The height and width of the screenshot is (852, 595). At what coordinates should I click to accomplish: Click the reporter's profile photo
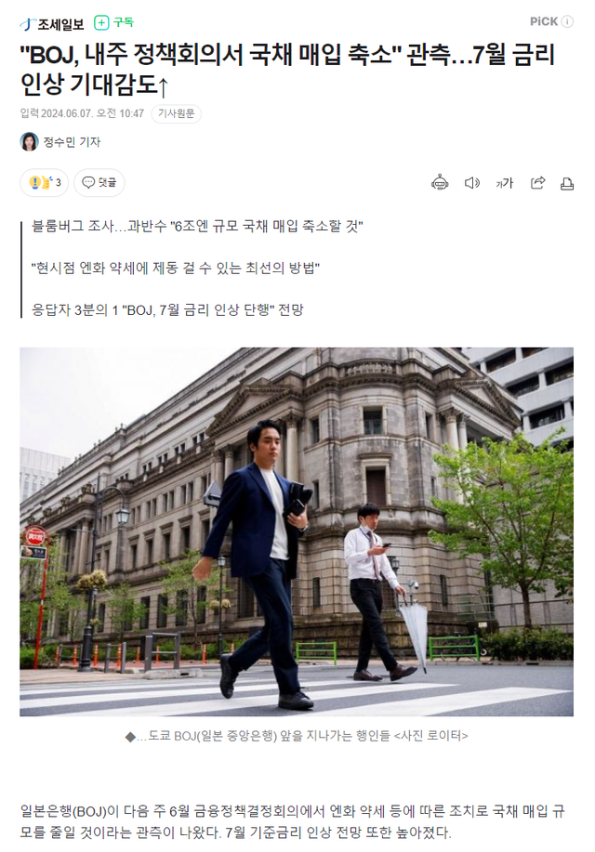pos(30,142)
